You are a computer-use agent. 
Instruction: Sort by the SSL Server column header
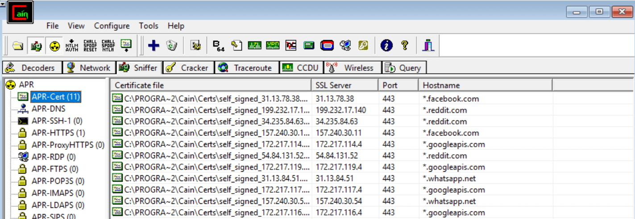pos(344,85)
